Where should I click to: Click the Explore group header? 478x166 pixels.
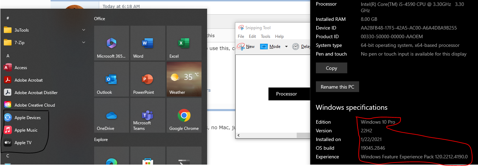[x=101, y=140]
